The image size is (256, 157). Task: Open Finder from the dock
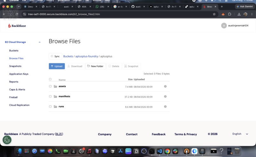coord(19,151)
